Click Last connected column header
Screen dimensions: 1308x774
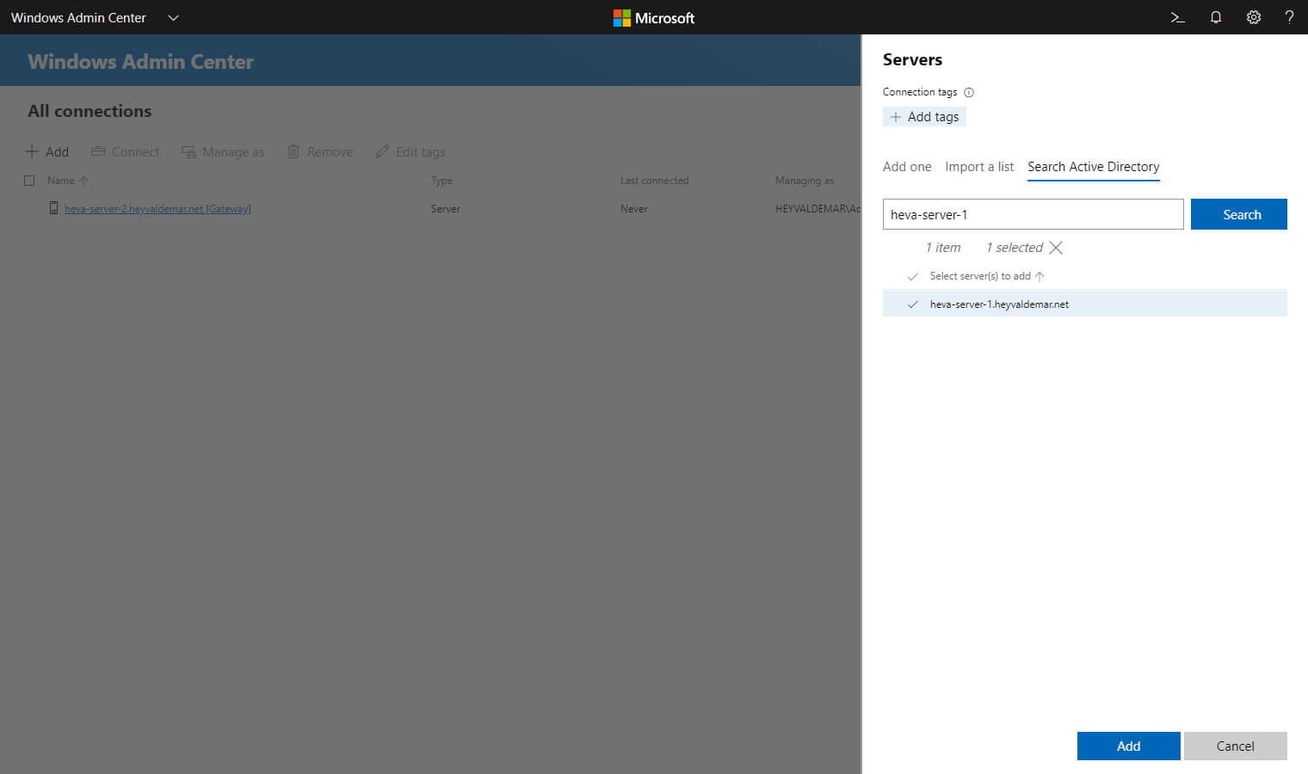[654, 181]
